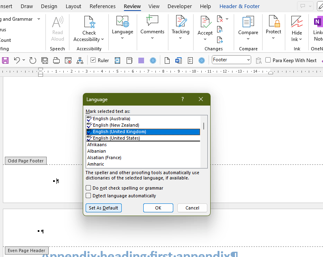
Task: Enable Para Keep With Next checkbox
Action: coord(268,60)
